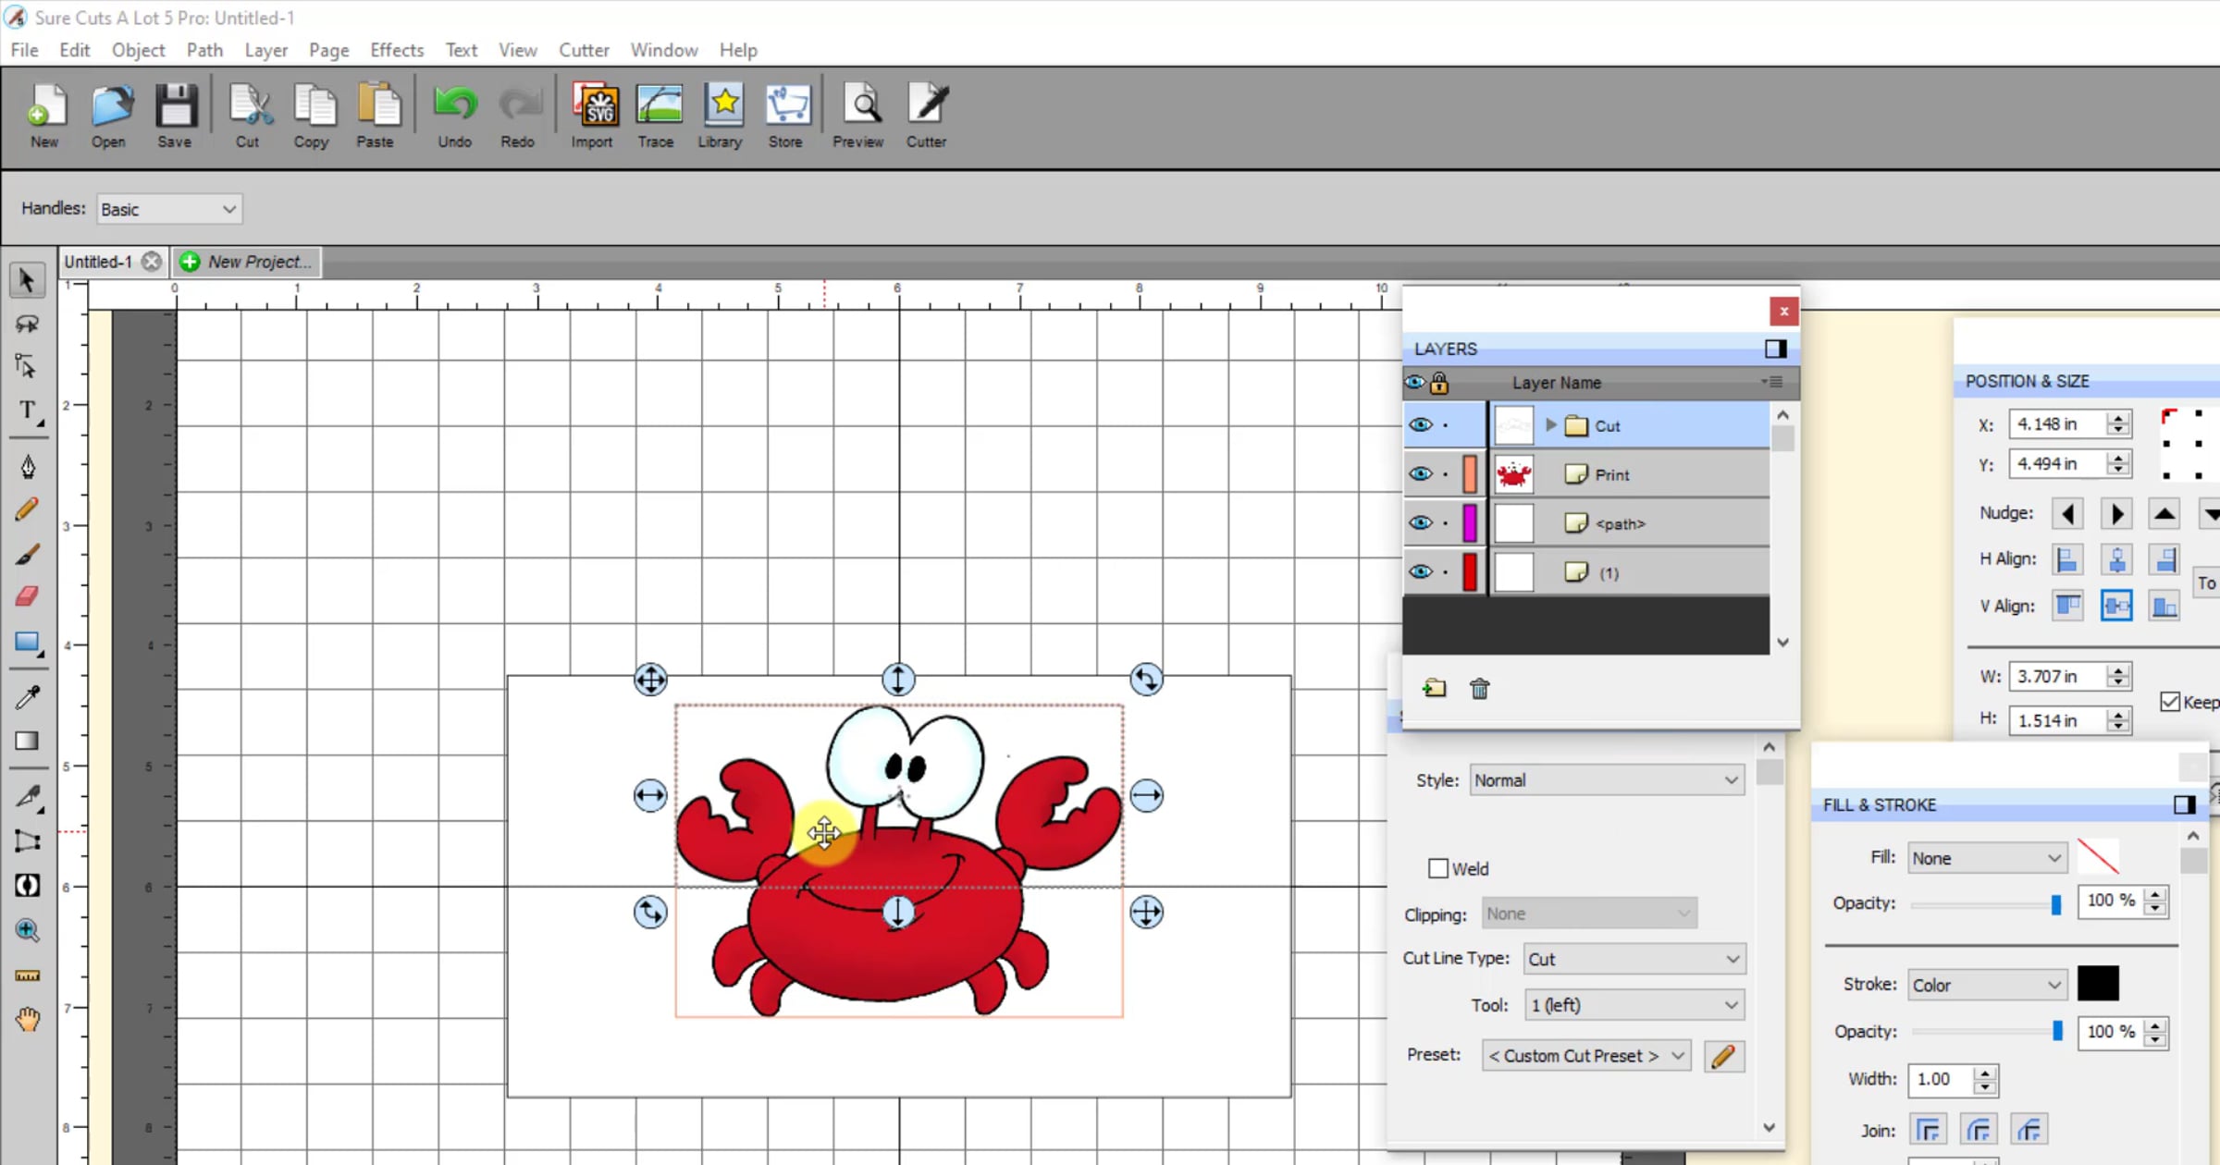Undo the last action

point(454,116)
